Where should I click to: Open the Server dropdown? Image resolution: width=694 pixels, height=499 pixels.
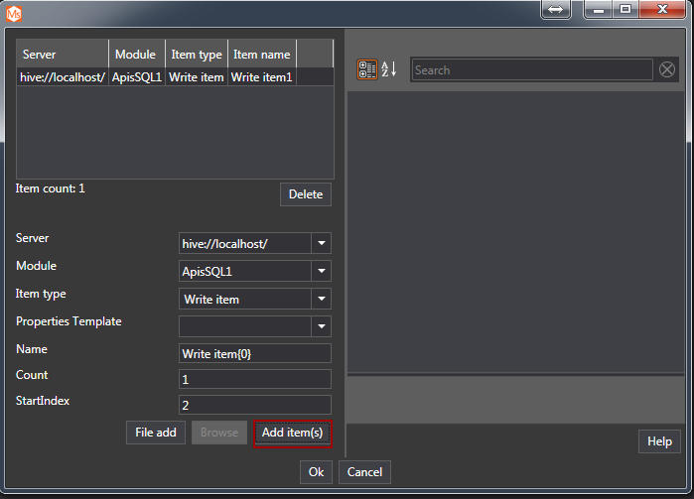321,243
